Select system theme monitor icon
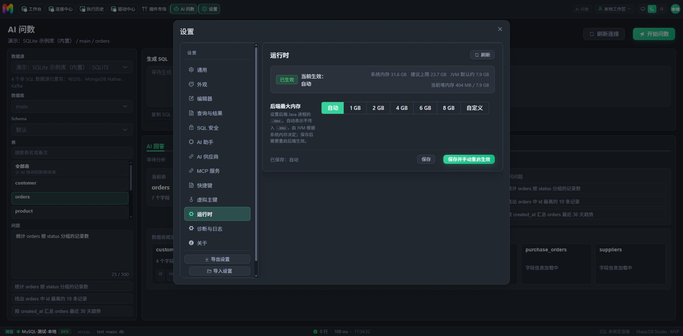Viewport: 683px width, 336px height. tap(643, 9)
